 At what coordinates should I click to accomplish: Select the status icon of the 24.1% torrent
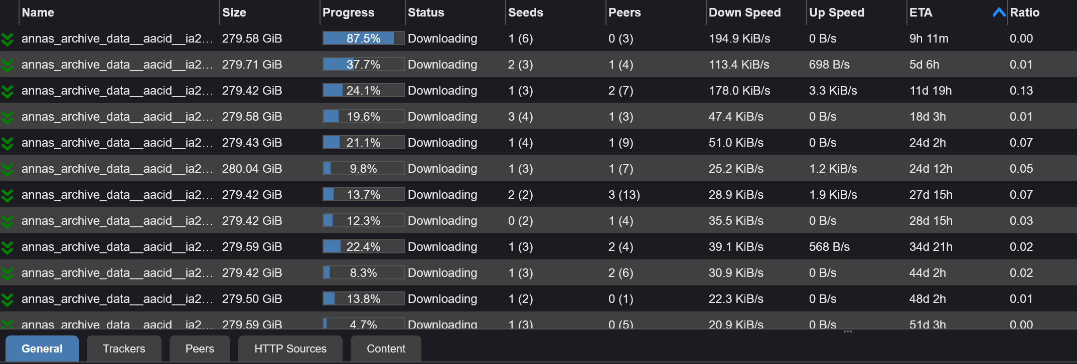[7, 91]
